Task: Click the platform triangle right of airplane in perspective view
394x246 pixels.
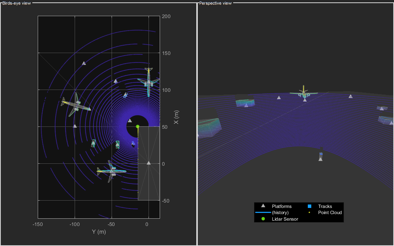Action: click(x=351, y=96)
